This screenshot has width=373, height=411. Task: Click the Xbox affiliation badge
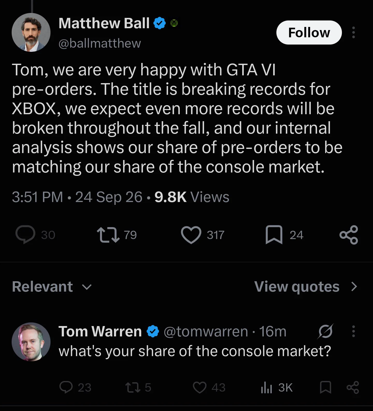coord(174,23)
